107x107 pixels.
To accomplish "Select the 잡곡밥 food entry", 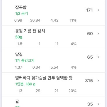I will pos(53,14).
